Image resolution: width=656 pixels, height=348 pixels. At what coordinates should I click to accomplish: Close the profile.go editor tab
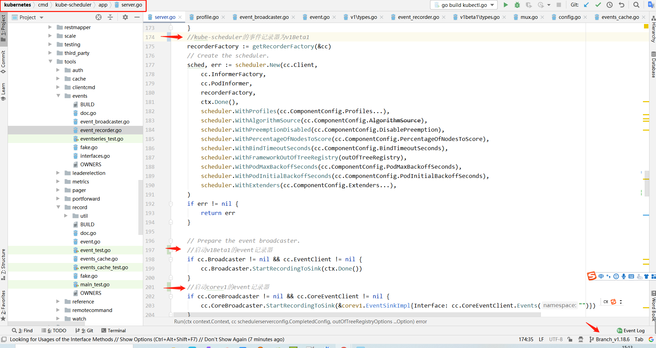click(223, 17)
